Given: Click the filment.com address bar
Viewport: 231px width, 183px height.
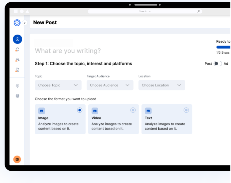Looking at the screenshot, I should pos(145,11).
